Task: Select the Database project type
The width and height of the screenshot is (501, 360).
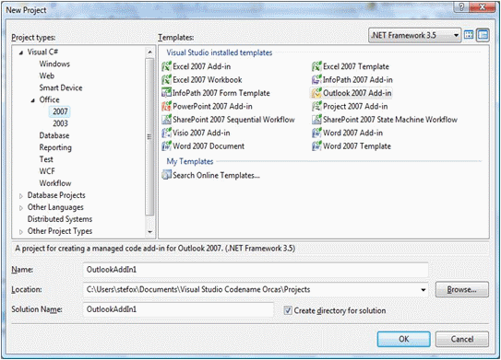Action: (54, 135)
